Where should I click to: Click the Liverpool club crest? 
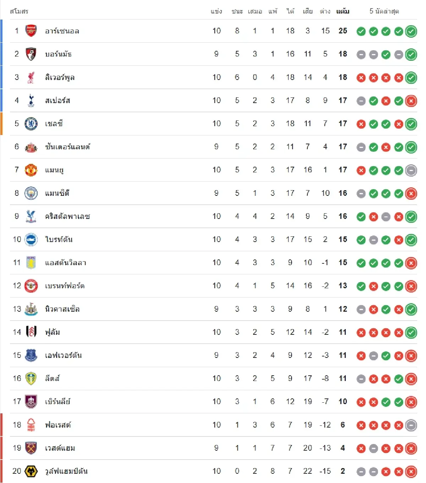coord(31,77)
